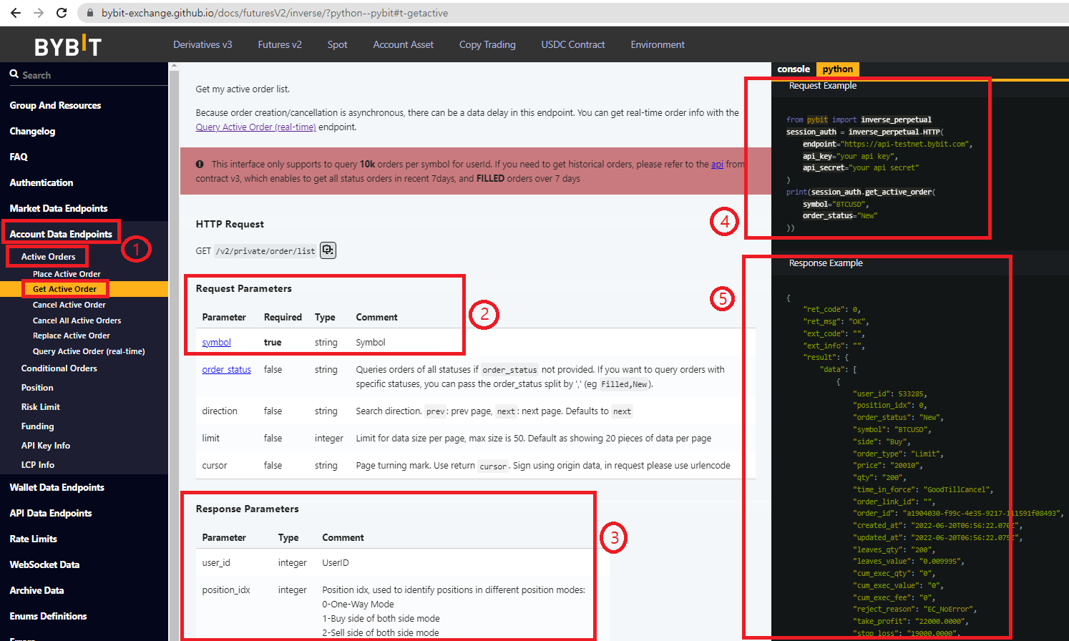This screenshot has height=641, width=1069.
Task: Click the Request Parameters heading
Action: pyautogui.click(x=243, y=288)
